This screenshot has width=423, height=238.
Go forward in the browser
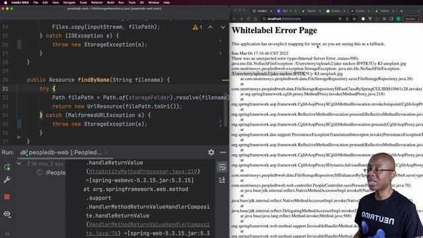tap(241, 19)
